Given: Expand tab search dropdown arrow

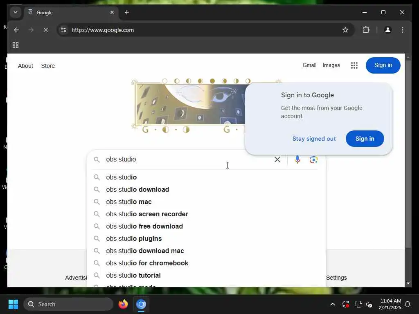Looking at the screenshot, I should click(x=16, y=12).
